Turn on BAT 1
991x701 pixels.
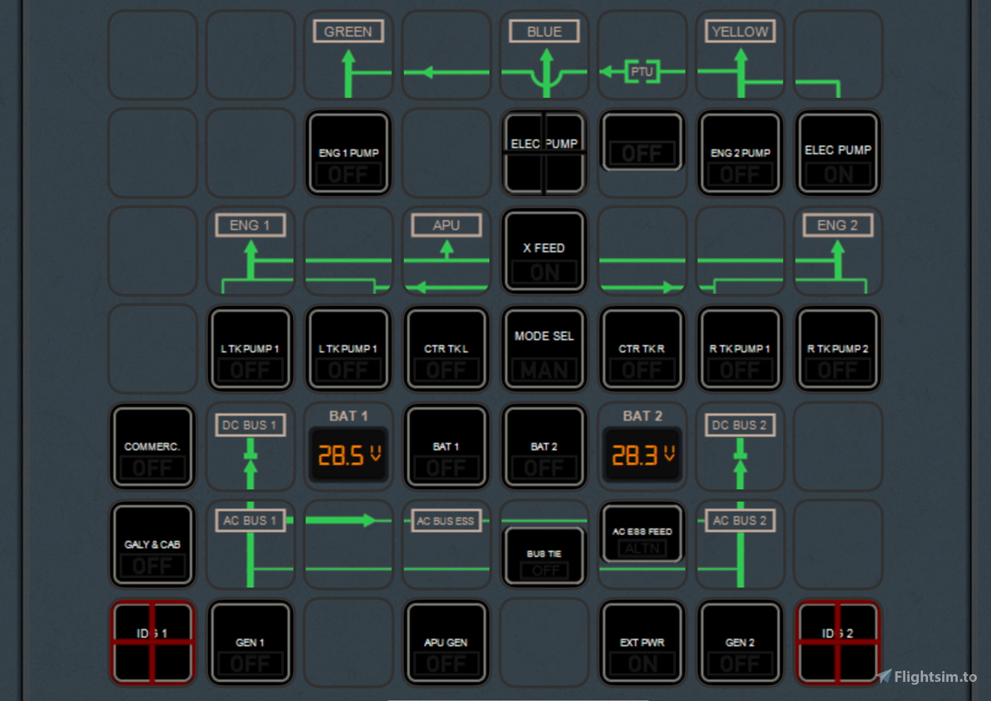pos(446,447)
